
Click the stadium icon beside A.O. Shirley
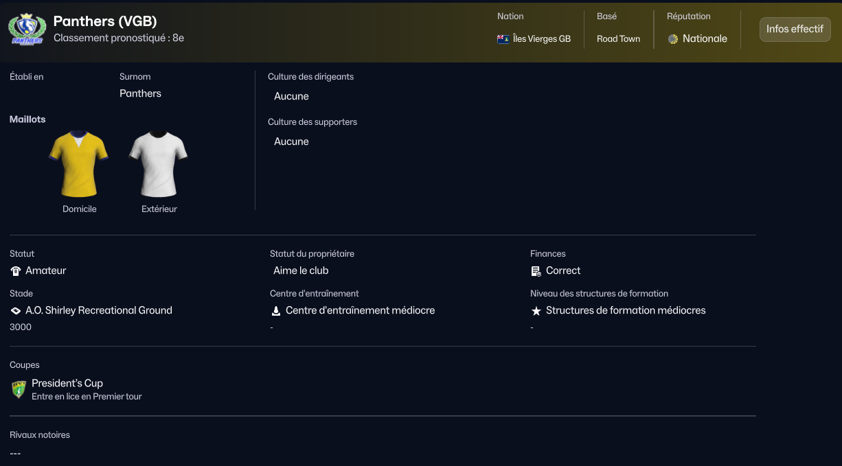coord(16,311)
